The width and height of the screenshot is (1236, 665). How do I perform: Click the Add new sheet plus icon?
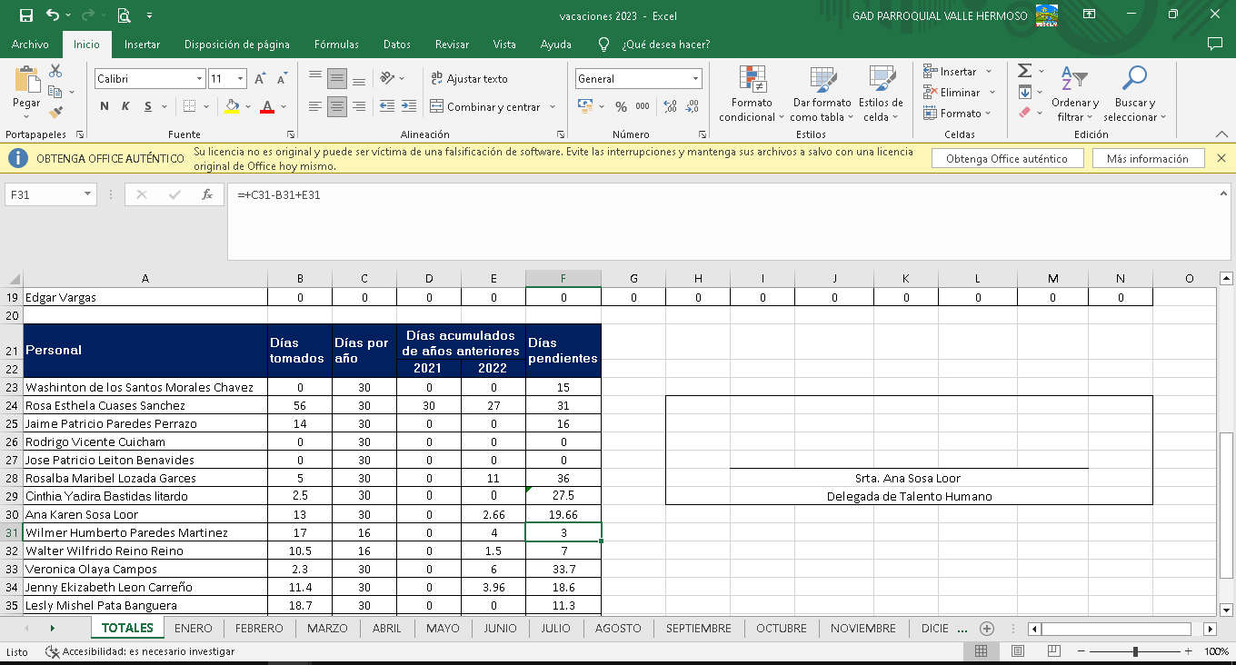[987, 629]
